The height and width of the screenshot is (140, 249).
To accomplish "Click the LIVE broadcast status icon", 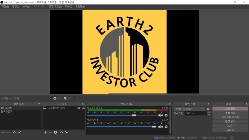I will 156,138.
